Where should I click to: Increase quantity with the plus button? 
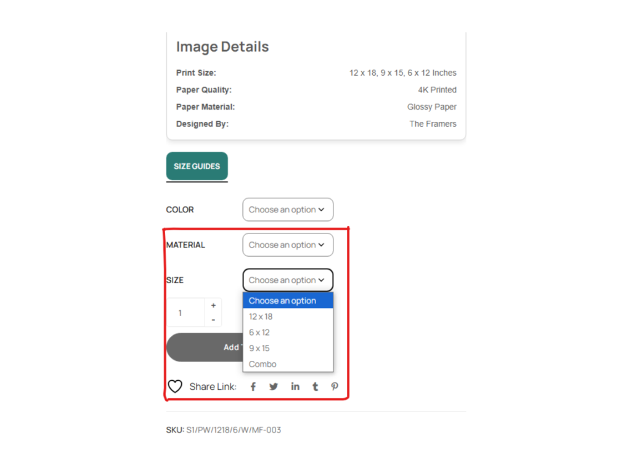click(213, 305)
